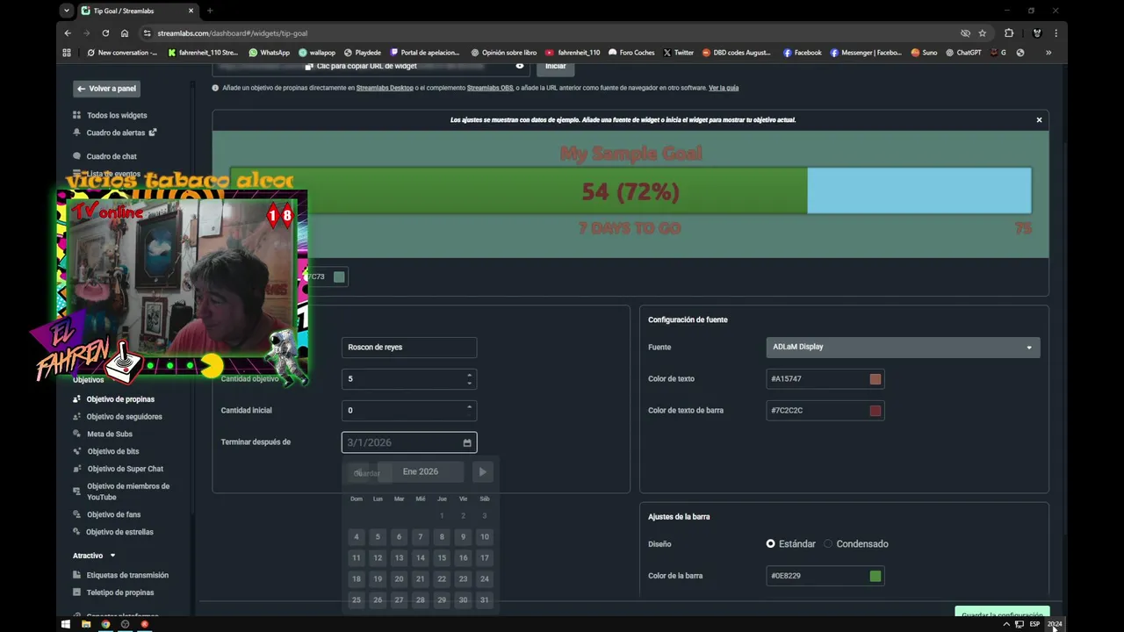Open Color de texto swatch #A15747
The image size is (1124, 632).
875,379
